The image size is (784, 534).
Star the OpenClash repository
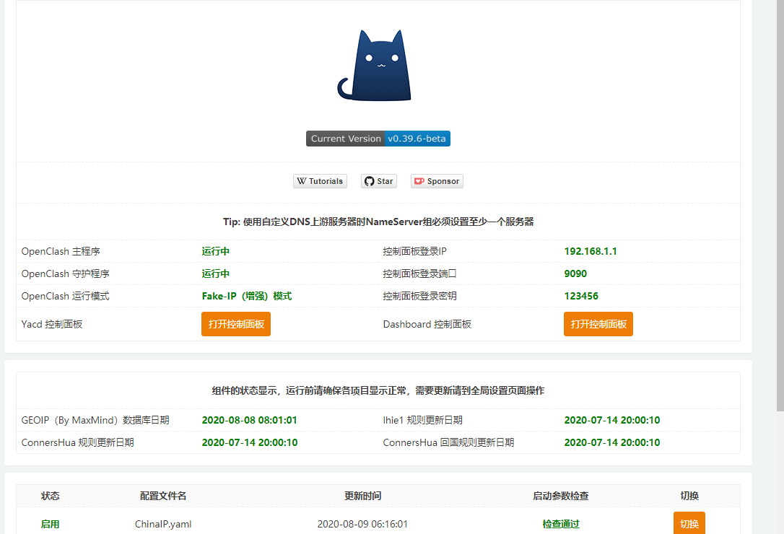click(378, 181)
